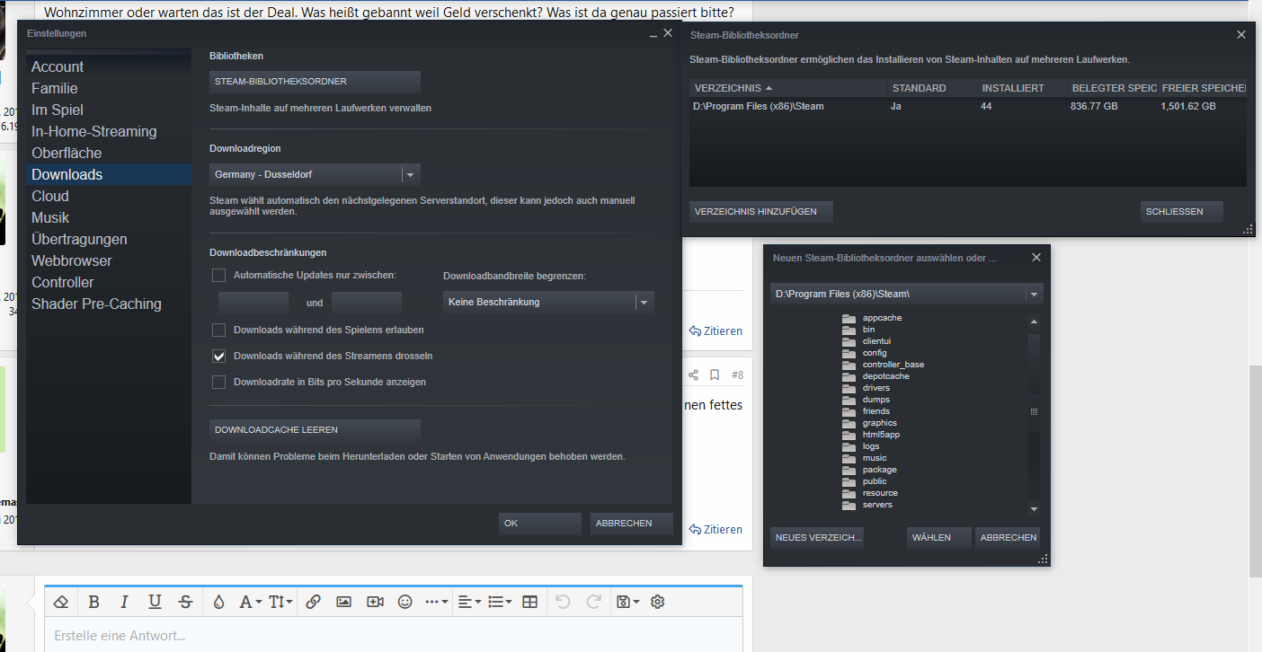This screenshot has width=1262, height=652.
Task: Open the Germany - Dusseldorf download region dropdown
Action: 315,174
